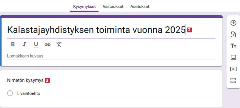The width and height of the screenshot is (240, 108).
Task: Underline the form title text
Action: (x=36, y=45)
